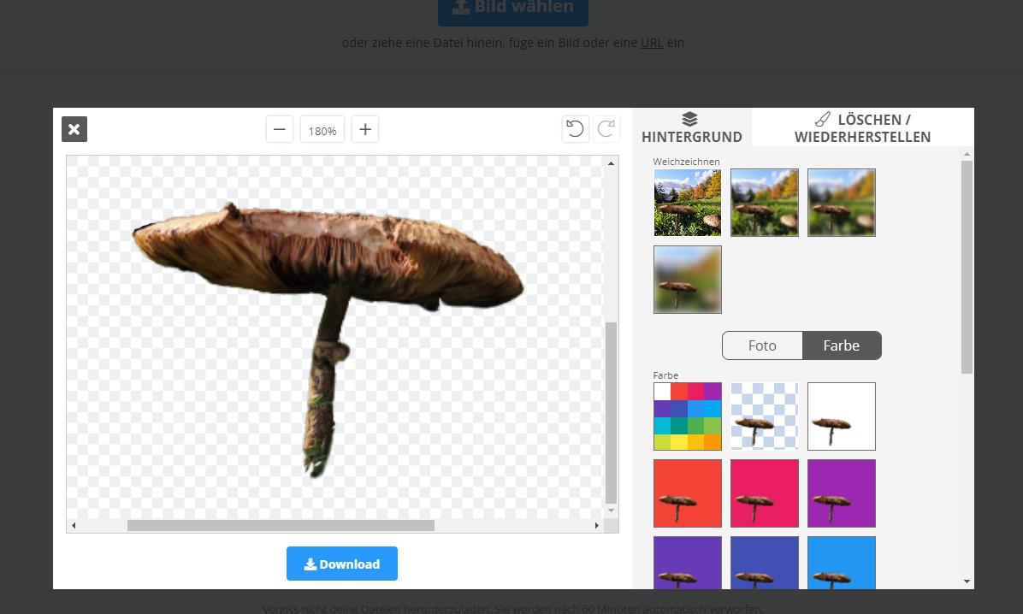The width and height of the screenshot is (1023, 614).
Task: Apply the purple background color
Action: 842,493
